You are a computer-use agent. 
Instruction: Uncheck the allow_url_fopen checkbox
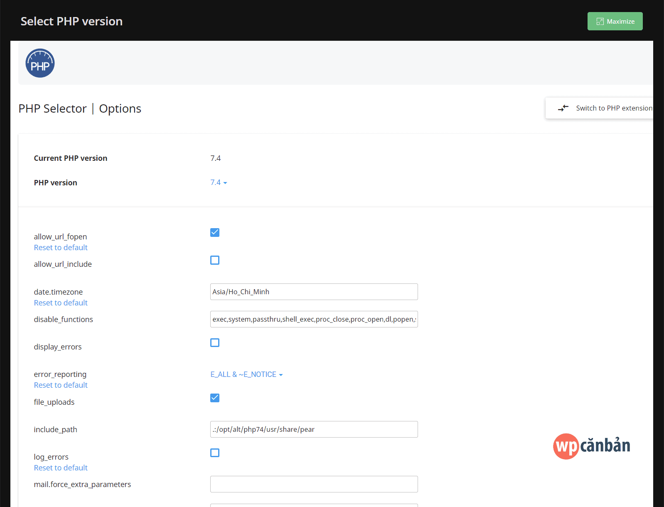[215, 232]
